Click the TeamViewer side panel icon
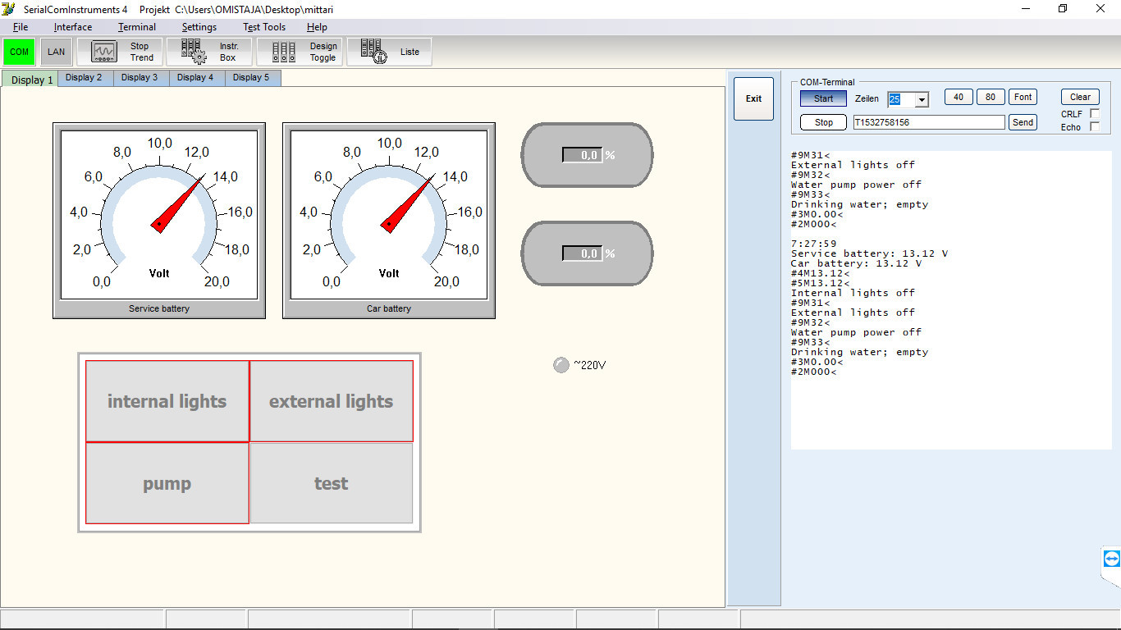Viewport: 1121px width, 630px height. tap(1112, 559)
